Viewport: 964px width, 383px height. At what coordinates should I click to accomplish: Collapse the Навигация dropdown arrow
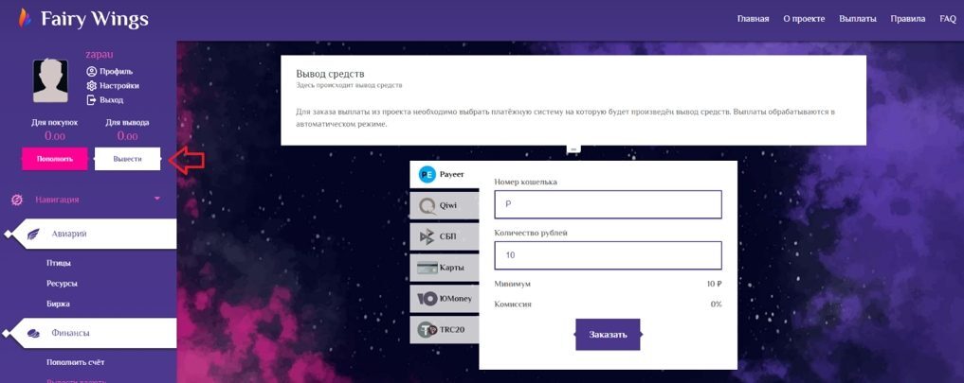click(x=157, y=199)
